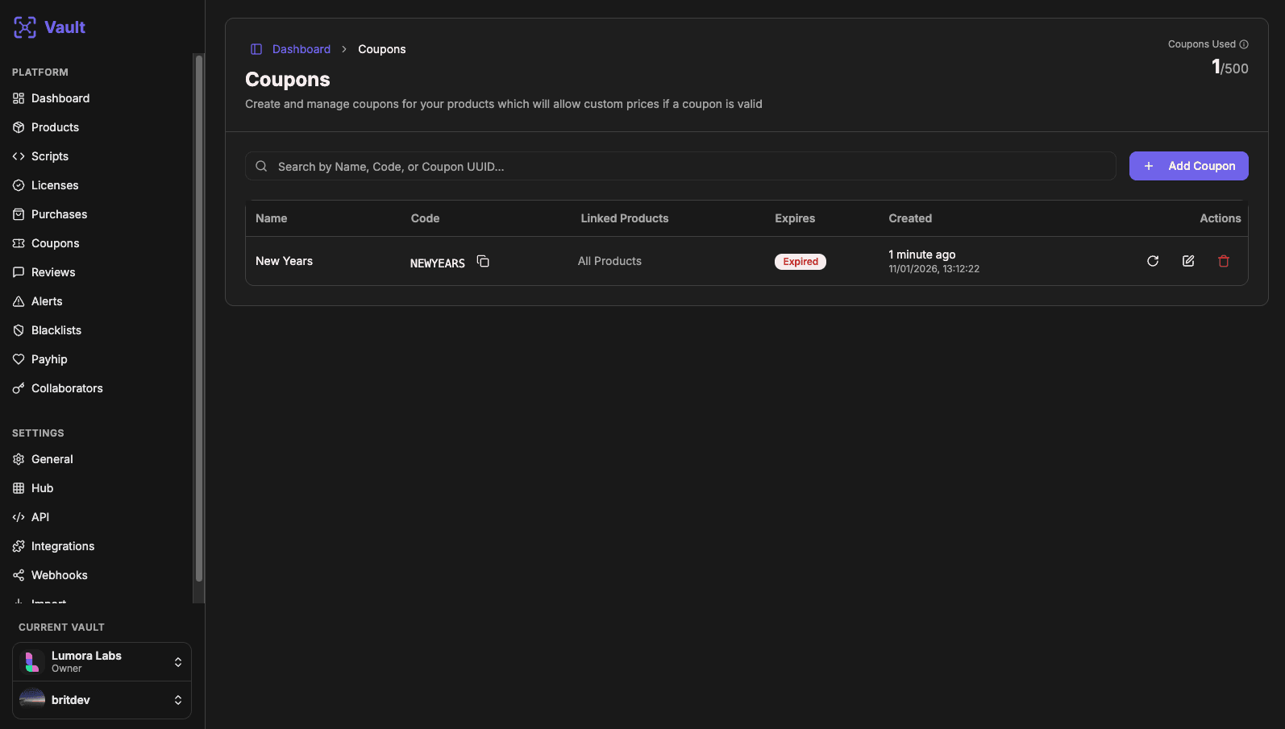Click the Blacklists shield icon

(x=19, y=330)
